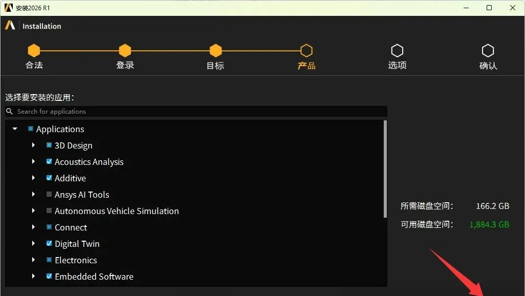Click the 选择要安装的应用 heading
This screenshot has width=525, height=296.
click(x=39, y=97)
